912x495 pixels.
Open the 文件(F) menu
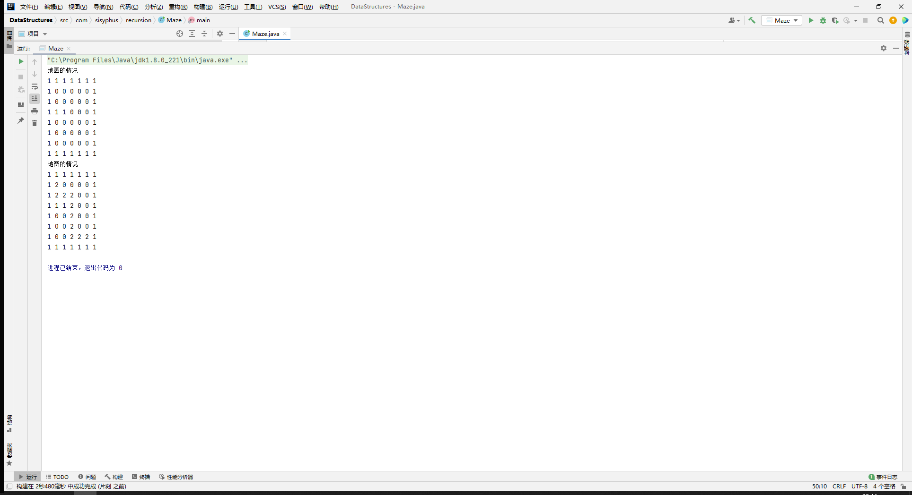(x=29, y=7)
